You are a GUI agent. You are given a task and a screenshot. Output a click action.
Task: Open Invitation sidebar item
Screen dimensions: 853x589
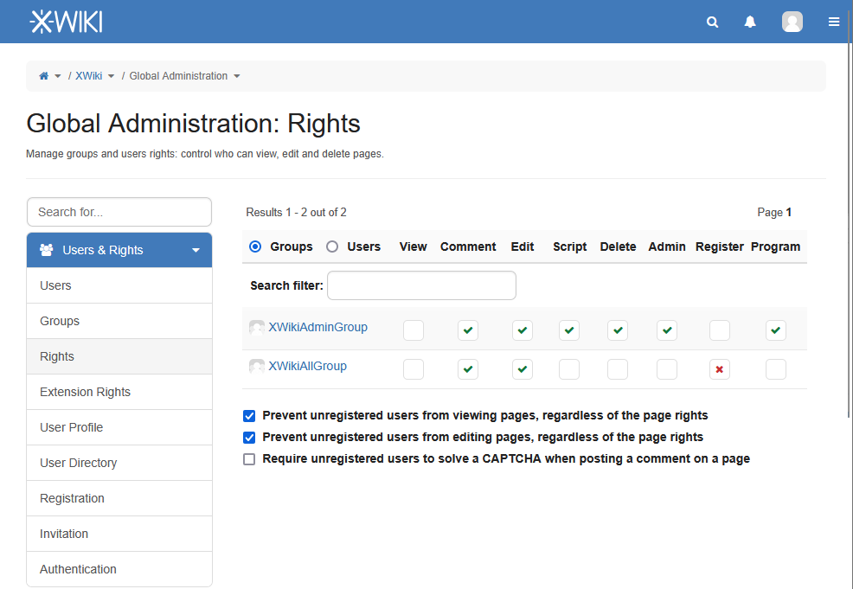click(119, 534)
